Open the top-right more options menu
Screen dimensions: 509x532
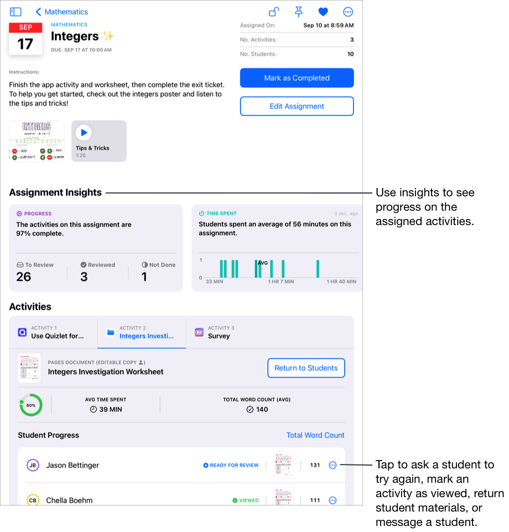[348, 12]
